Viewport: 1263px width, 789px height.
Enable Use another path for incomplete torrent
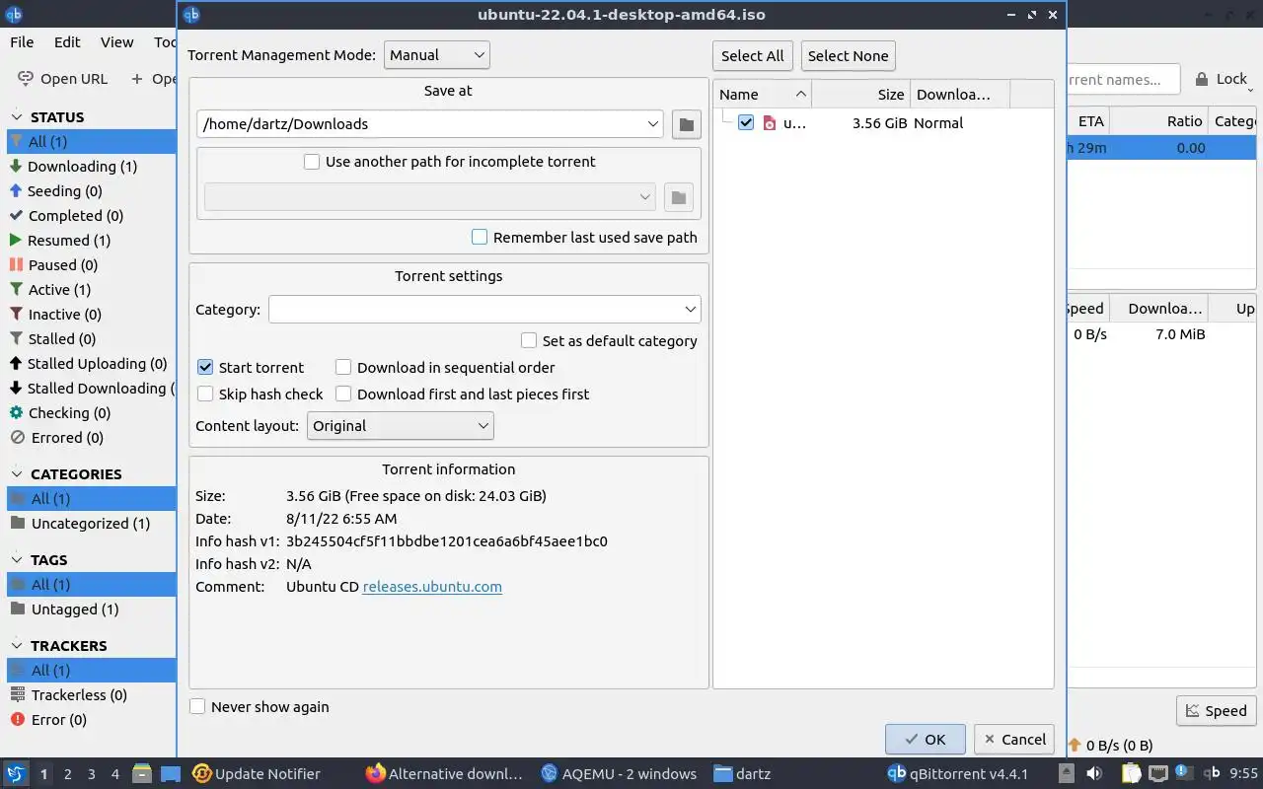pos(312,162)
